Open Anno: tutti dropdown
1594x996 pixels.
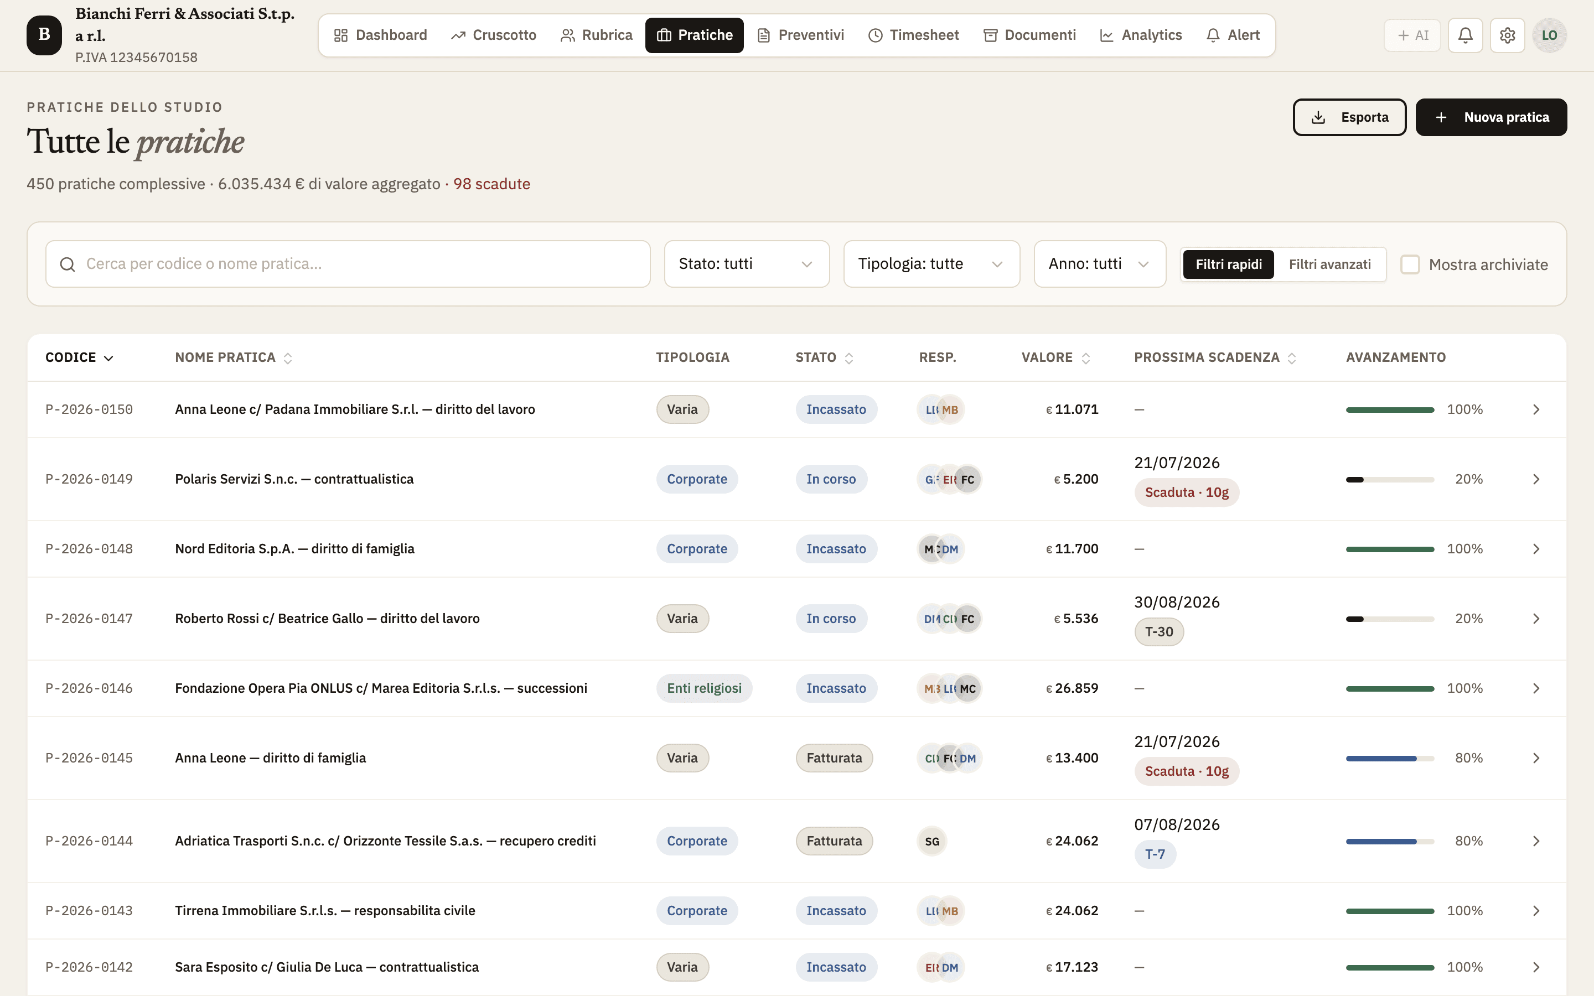(1099, 263)
